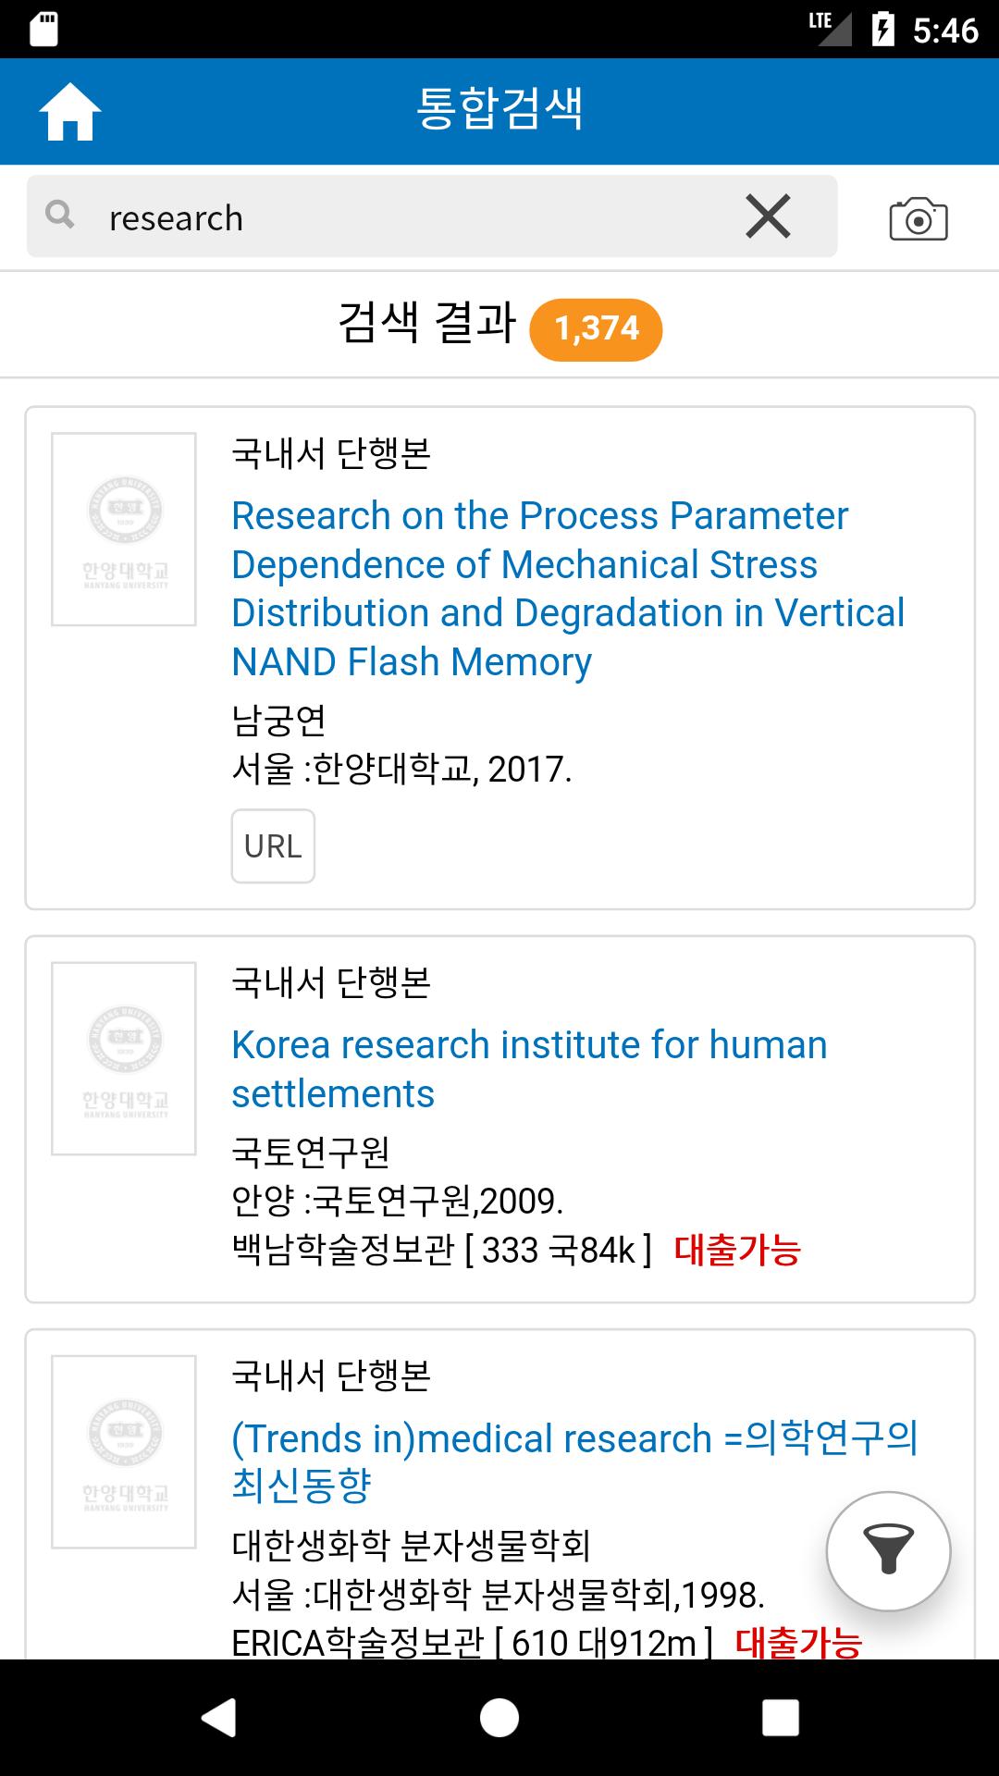The width and height of the screenshot is (999, 1776).
Task: Go to home via the house icon
Action: coord(69,112)
